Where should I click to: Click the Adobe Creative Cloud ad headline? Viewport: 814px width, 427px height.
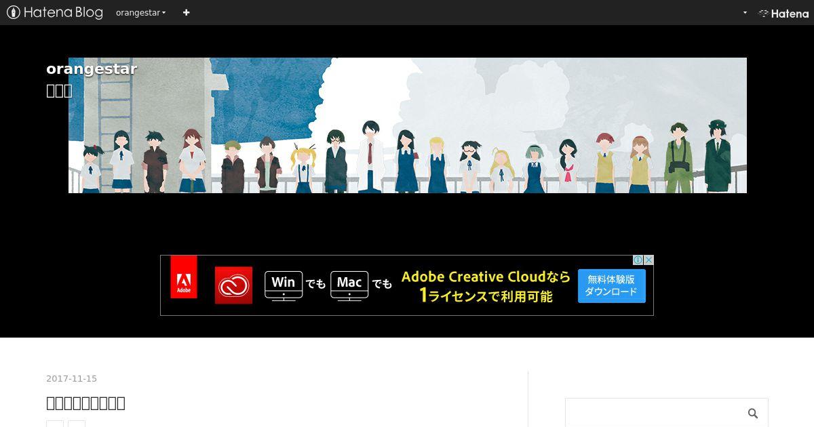[486, 286]
